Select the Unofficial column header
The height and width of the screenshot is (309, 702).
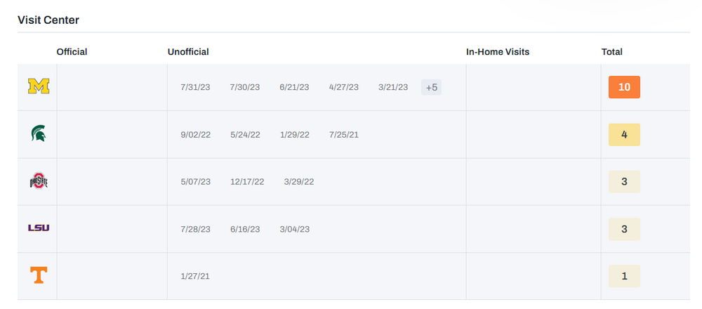[188, 52]
